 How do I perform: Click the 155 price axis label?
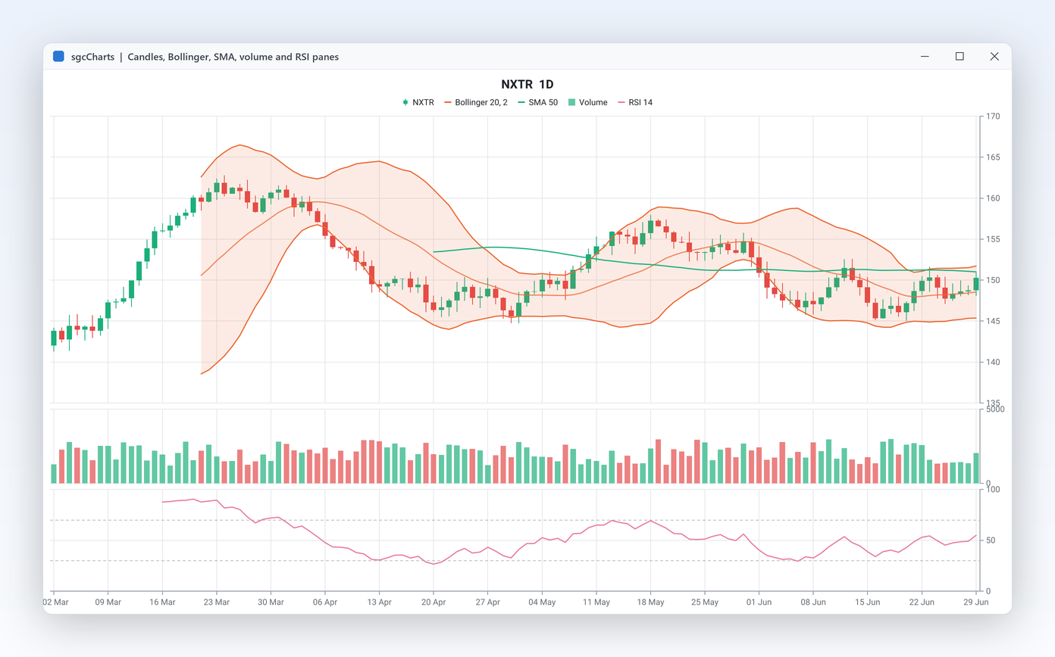991,239
